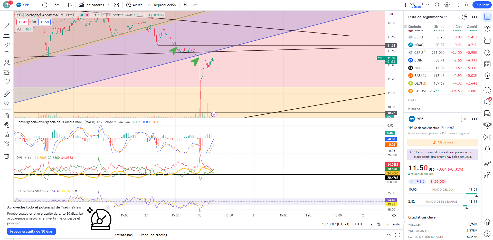Open the Indicadores menu
The image size is (493, 240).
click(92, 5)
